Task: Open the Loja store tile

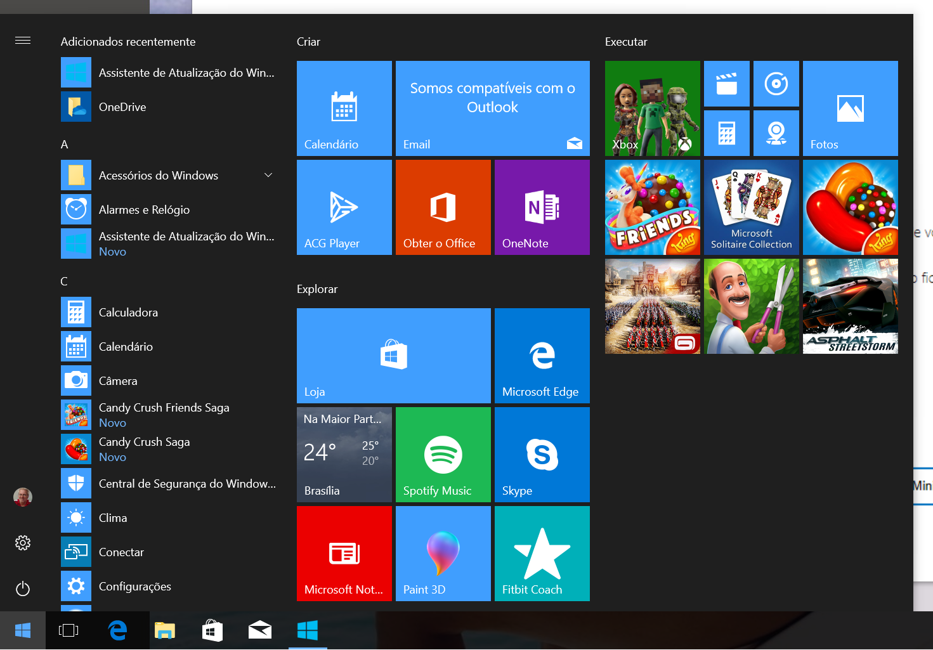Action: [393, 356]
